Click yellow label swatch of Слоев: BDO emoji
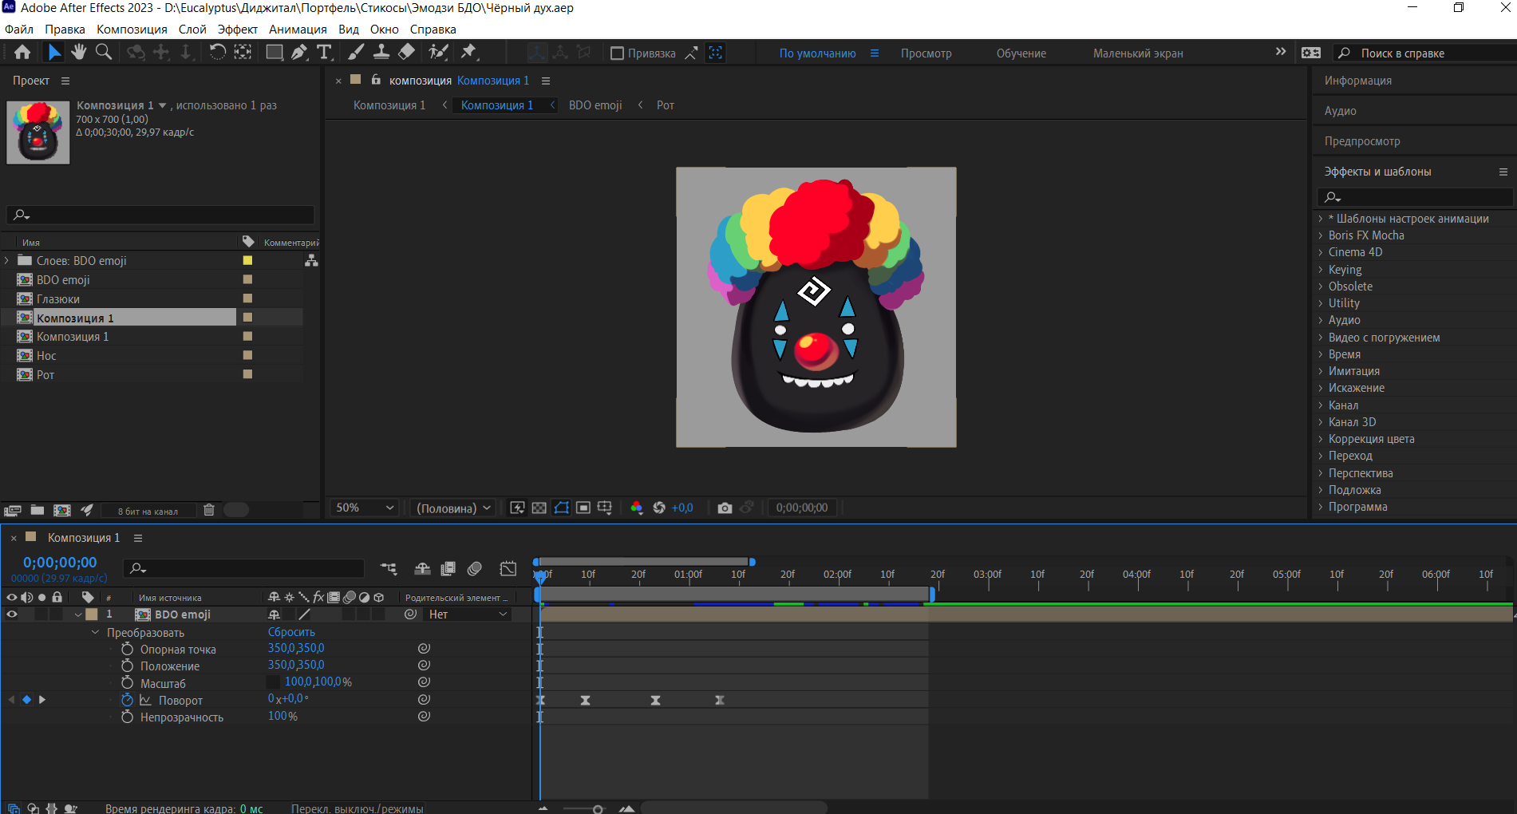 pos(247,261)
